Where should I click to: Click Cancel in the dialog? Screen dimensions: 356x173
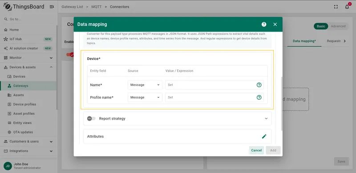click(x=256, y=150)
